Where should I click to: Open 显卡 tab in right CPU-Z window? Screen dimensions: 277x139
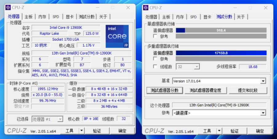(x=207, y=17)
